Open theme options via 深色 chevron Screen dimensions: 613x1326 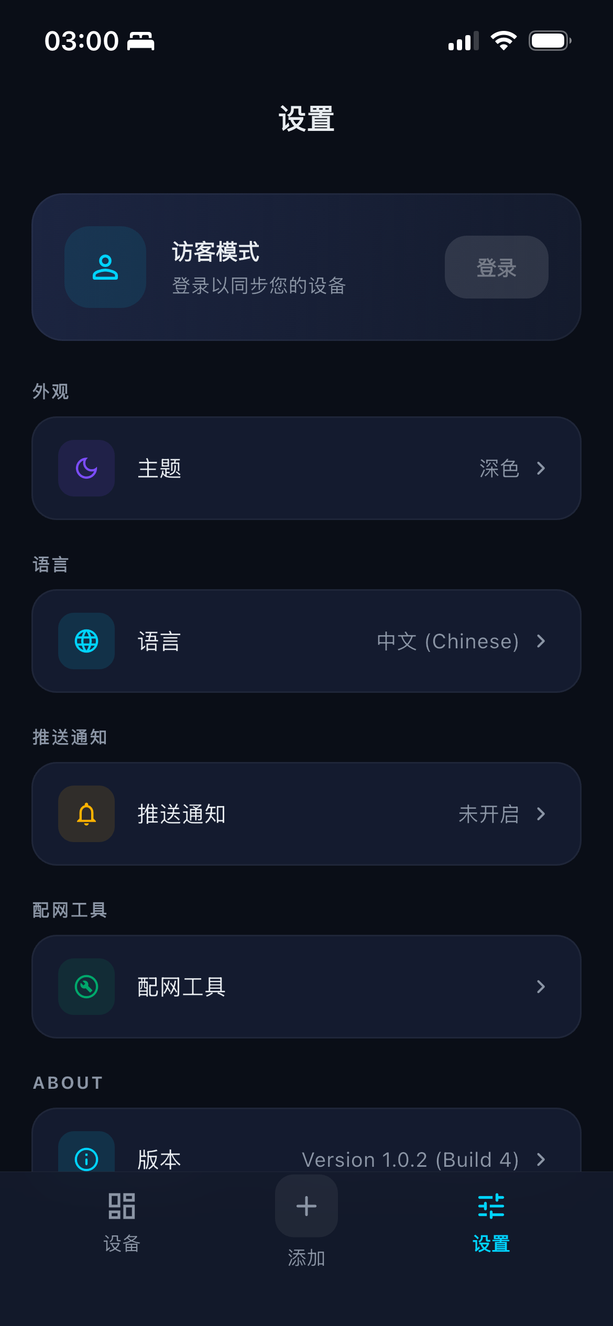541,468
